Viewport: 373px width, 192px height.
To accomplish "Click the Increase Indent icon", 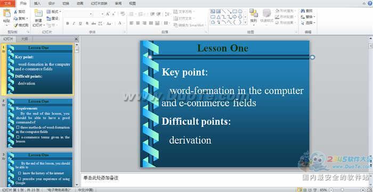I will pyautogui.click(x=159, y=14).
